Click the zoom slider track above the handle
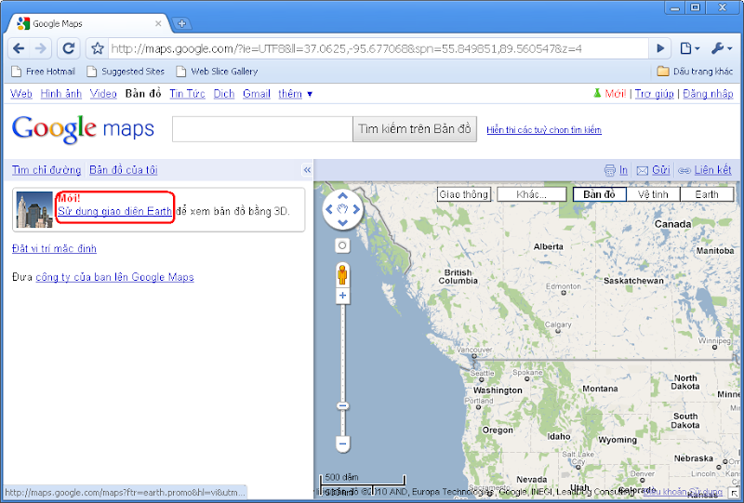Viewport: 744px width, 503px height. (x=342, y=352)
